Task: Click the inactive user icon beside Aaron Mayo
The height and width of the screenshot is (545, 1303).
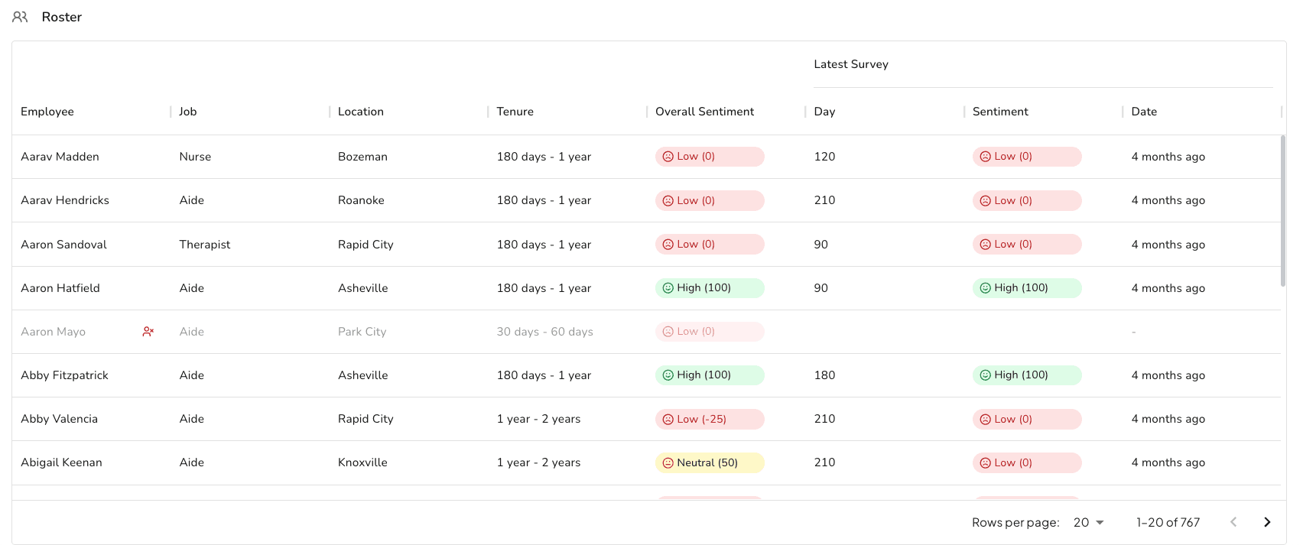Action: pos(148,332)
